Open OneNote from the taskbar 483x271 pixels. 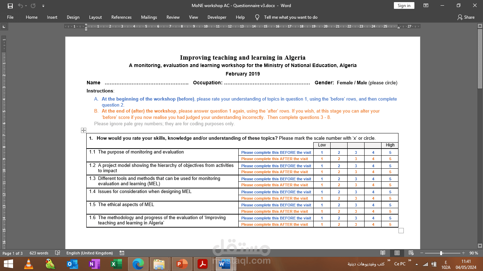coord(94,264)
